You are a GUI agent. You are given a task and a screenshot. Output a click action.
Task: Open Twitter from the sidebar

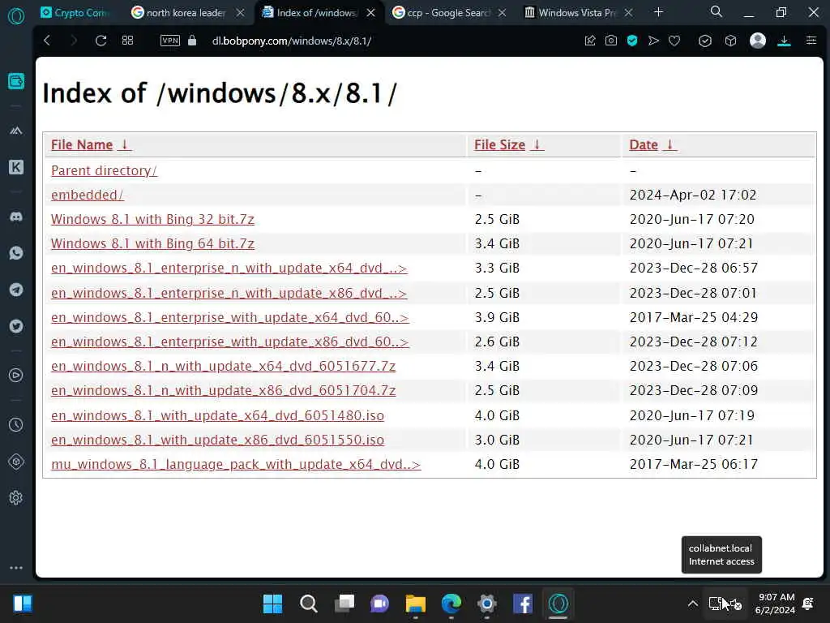point(16,326)
